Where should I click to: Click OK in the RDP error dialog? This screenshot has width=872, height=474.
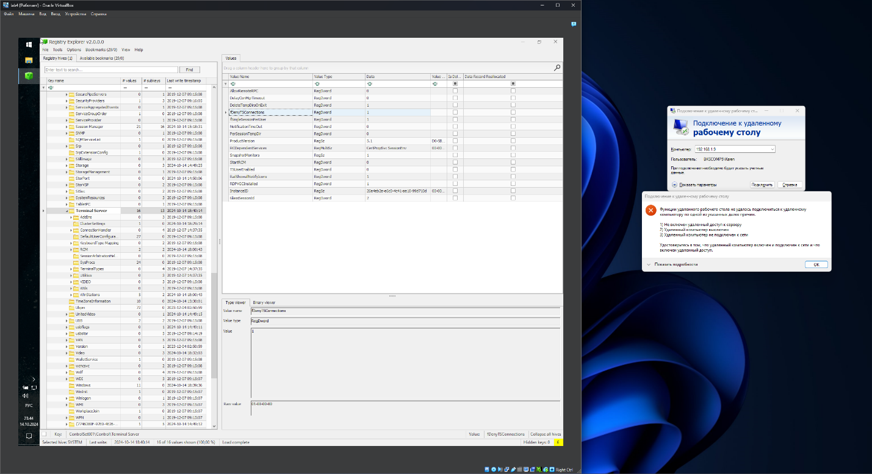816,264
